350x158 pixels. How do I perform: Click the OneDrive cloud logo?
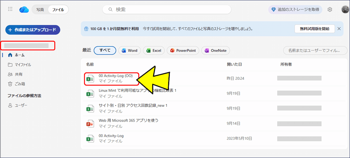click(x=24, y=9)
